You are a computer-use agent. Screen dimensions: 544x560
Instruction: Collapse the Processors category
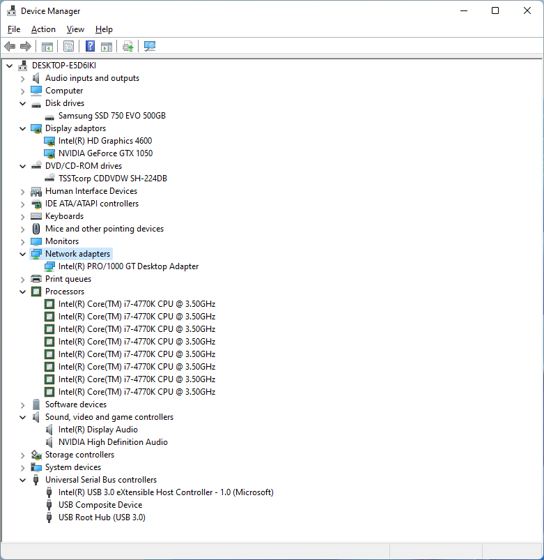tap(22, 292)
